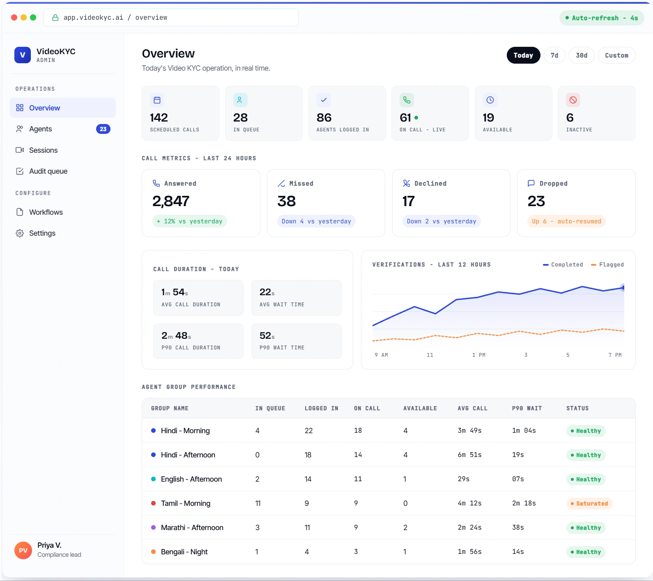Open Settings from the sidebar
The width and height of the screenshot is (653, 581).
63,233
